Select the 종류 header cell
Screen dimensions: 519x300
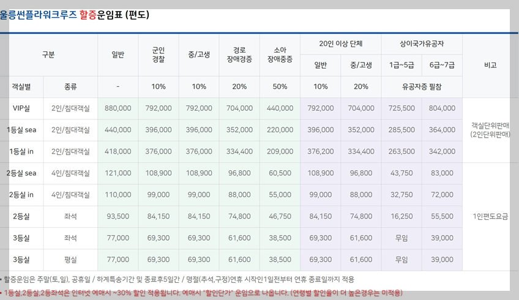[x=70, y=87]
